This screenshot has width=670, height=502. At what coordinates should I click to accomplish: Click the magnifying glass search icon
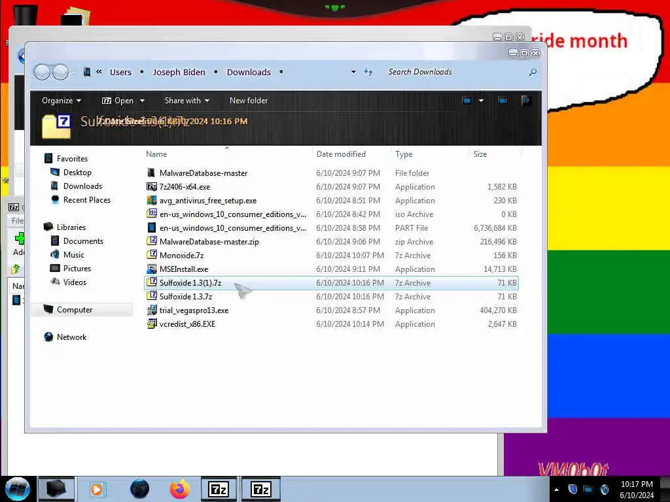[533, 72]
